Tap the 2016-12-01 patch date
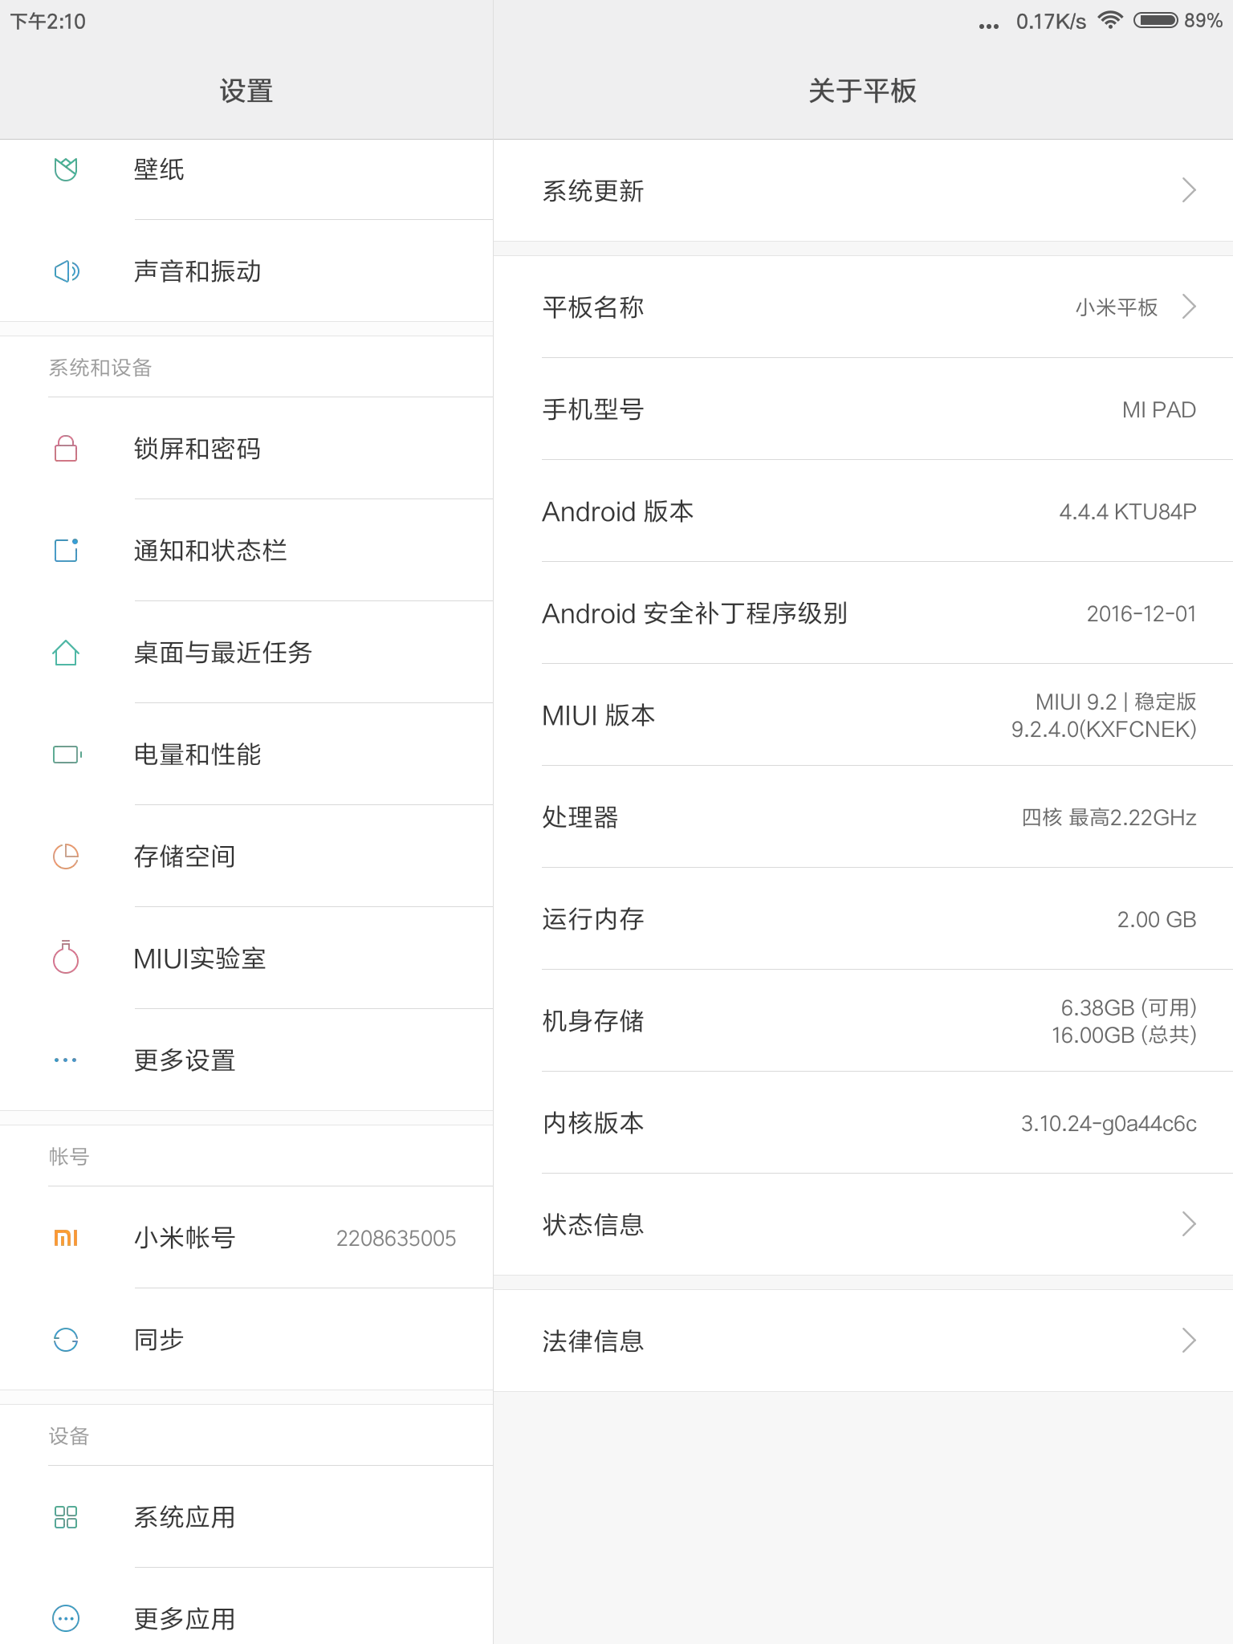 pyautogui.click(x=1141, y=613)
